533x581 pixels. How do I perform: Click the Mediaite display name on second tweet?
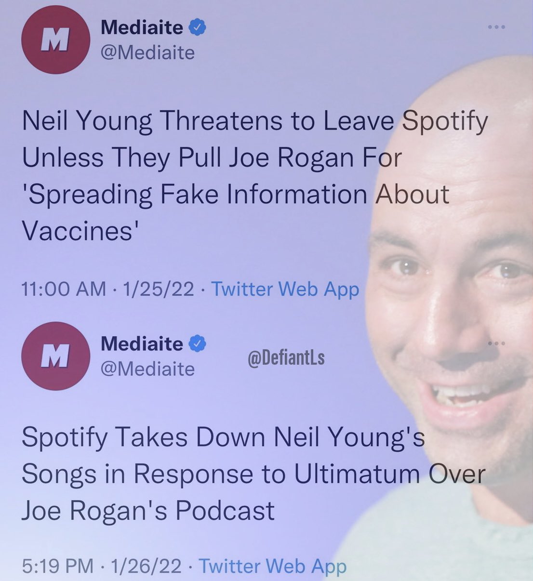coord(142,344)
